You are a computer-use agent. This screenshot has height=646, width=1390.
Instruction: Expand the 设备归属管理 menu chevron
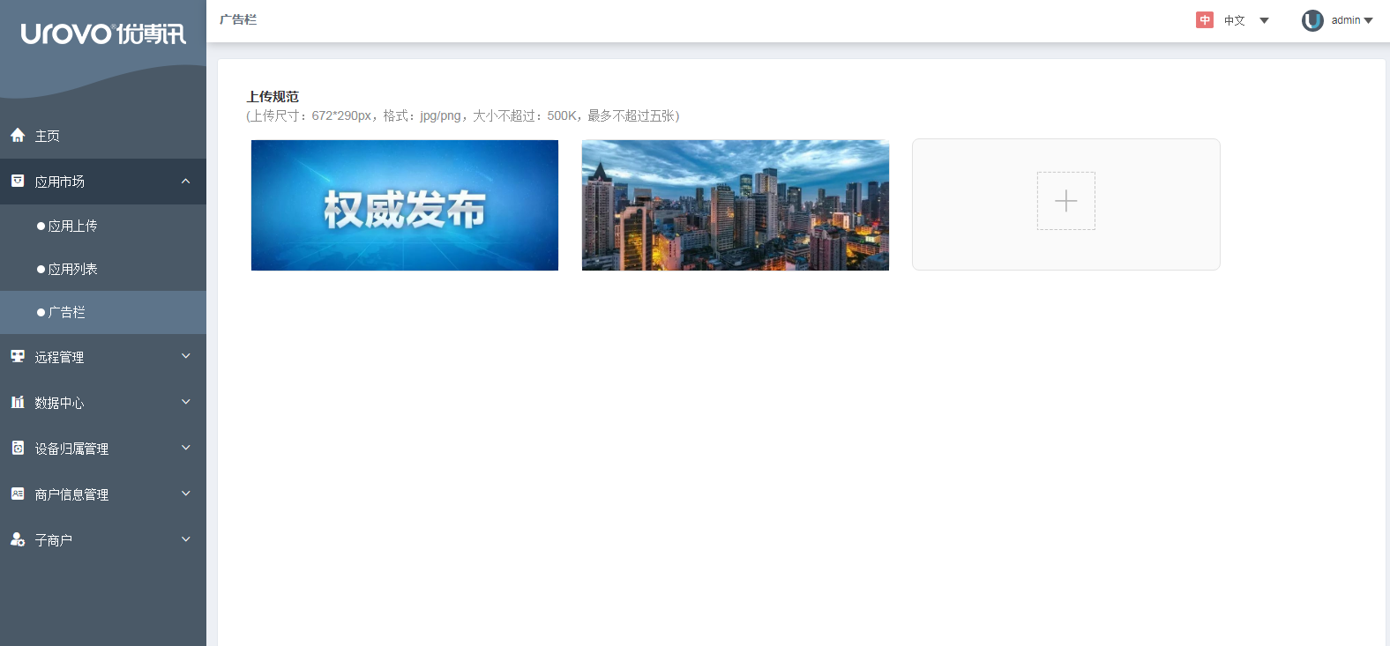coord(185,448)
